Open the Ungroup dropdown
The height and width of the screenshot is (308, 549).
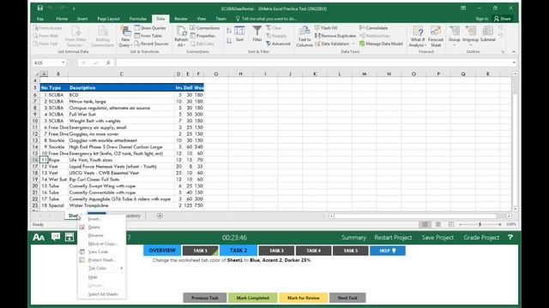470,45
